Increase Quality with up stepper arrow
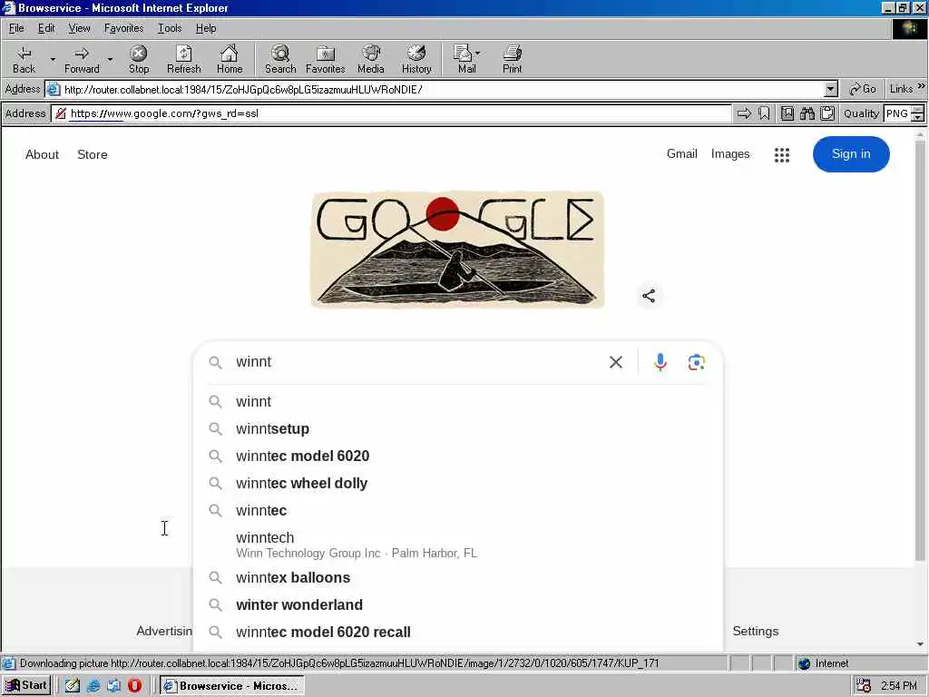Image resolution: width=929 pixels, height=697 pixels. [x=918, y=109]
